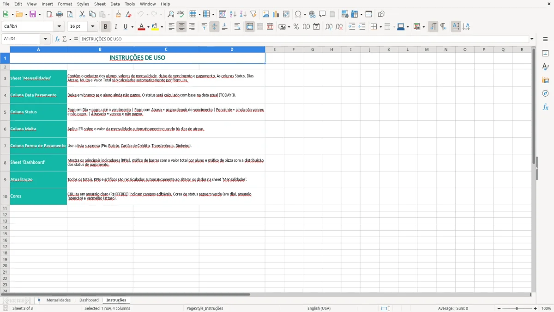554x312 pixels.
Task: Copy the selection
Action: click(92, 14)
